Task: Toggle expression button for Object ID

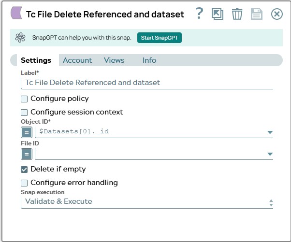Action: coord(27,132)
